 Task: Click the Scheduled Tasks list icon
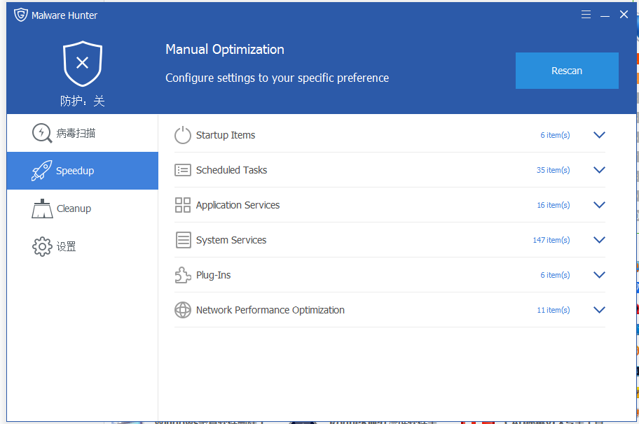183,170
